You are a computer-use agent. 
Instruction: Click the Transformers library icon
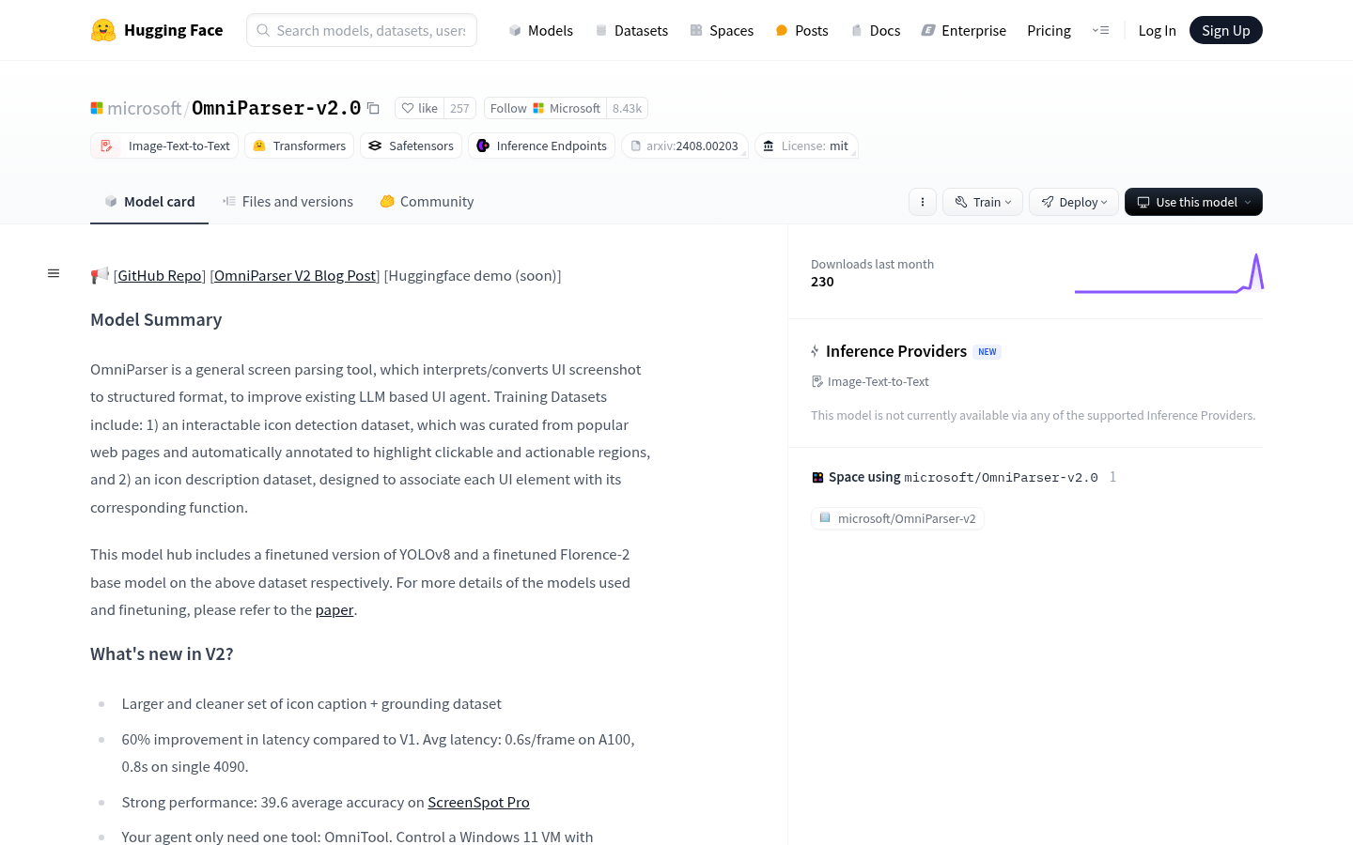point(259,146)
